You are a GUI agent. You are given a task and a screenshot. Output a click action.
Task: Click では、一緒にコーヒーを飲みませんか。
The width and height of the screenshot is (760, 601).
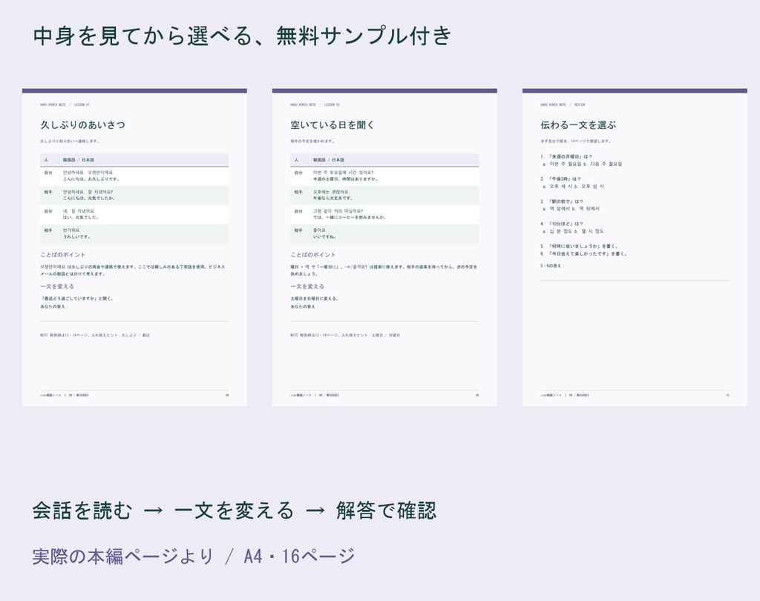pyautogui.click(x=350, y=217)
